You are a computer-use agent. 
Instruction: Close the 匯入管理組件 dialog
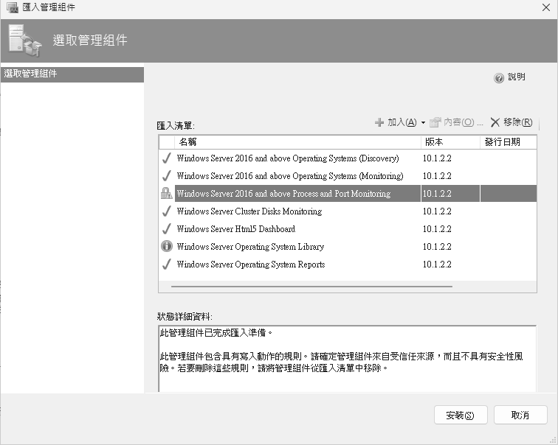546,7
